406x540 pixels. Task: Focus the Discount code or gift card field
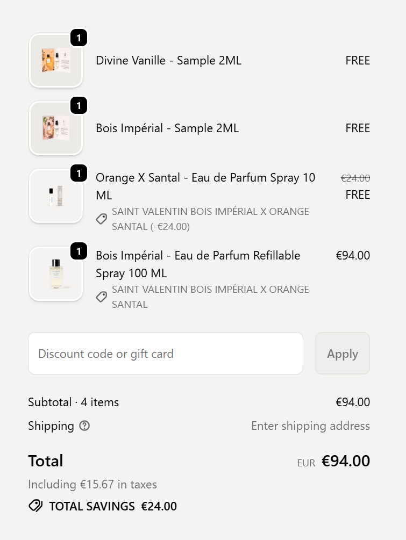coord(166,354)
